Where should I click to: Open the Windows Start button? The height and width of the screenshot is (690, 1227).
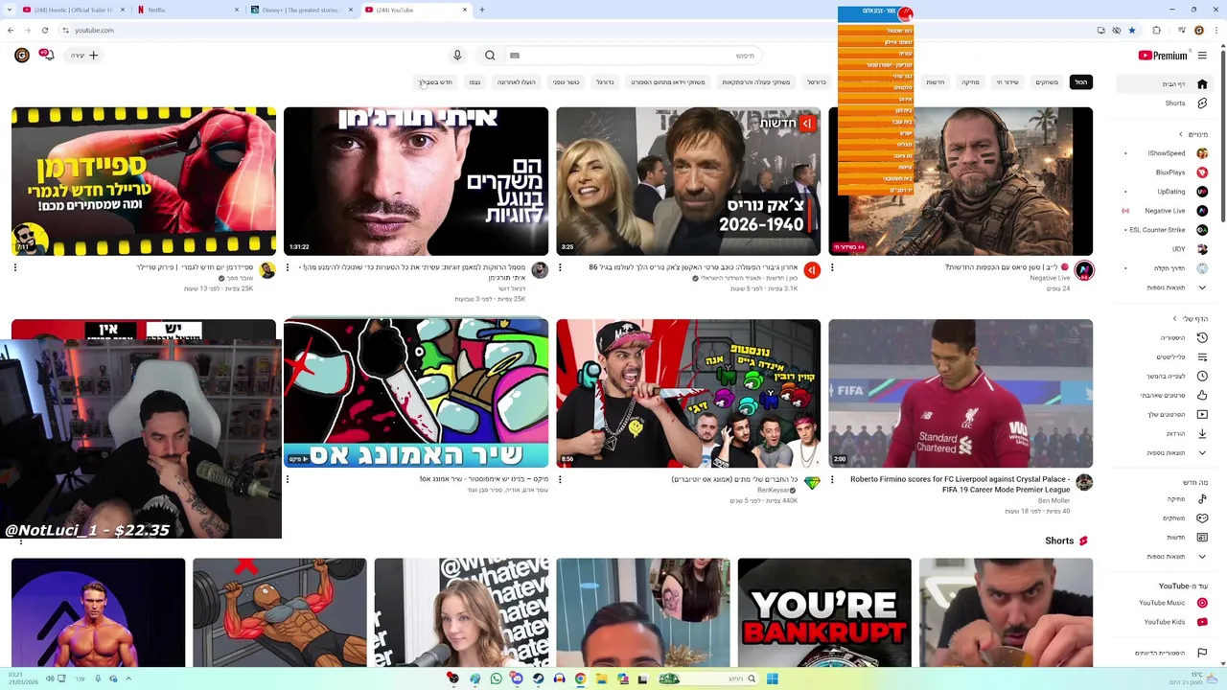[772, 678]
